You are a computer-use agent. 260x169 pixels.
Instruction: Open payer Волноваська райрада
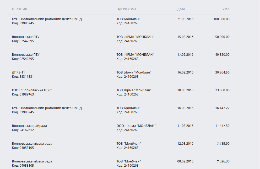pyautogui.click(x=29, y=126)
